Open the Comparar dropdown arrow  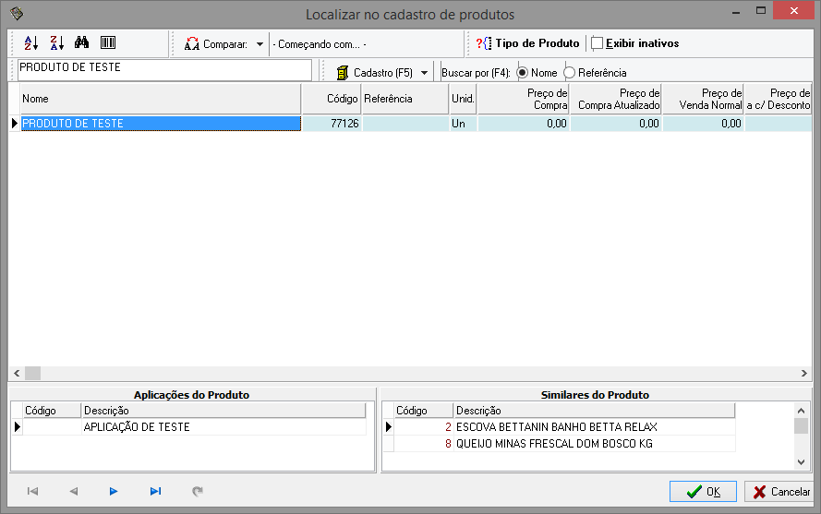click(x=260, y=43)
